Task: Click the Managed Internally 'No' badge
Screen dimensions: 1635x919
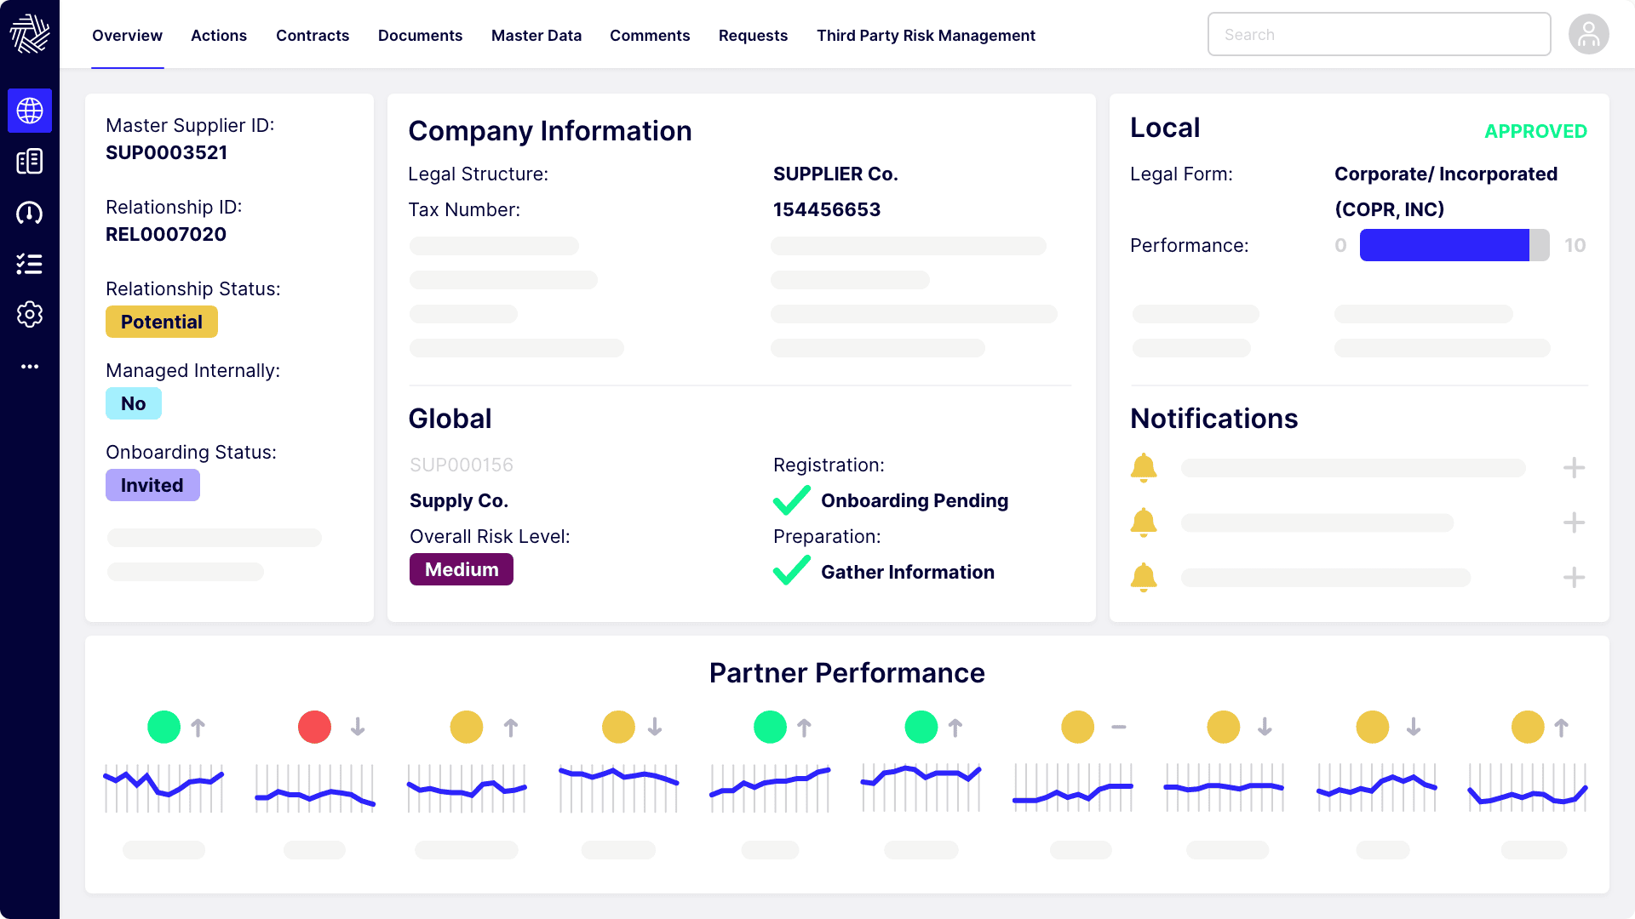Action: (134, 403)
